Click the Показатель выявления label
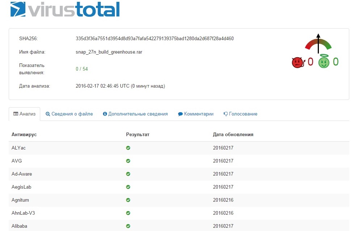358x231 pixels. 32,69
